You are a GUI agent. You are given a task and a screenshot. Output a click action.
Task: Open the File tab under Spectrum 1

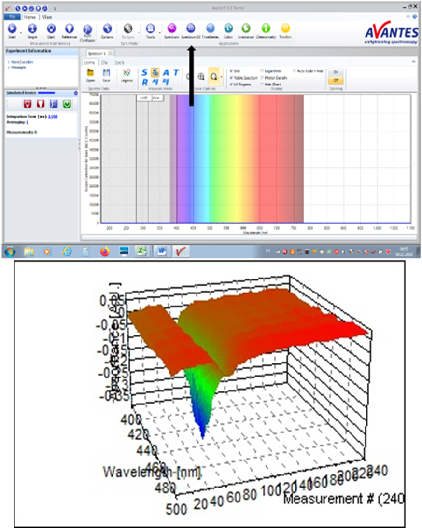coord(104,63)
